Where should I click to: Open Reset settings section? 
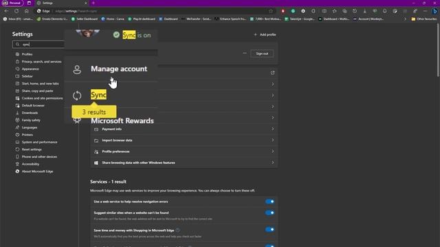32,150
